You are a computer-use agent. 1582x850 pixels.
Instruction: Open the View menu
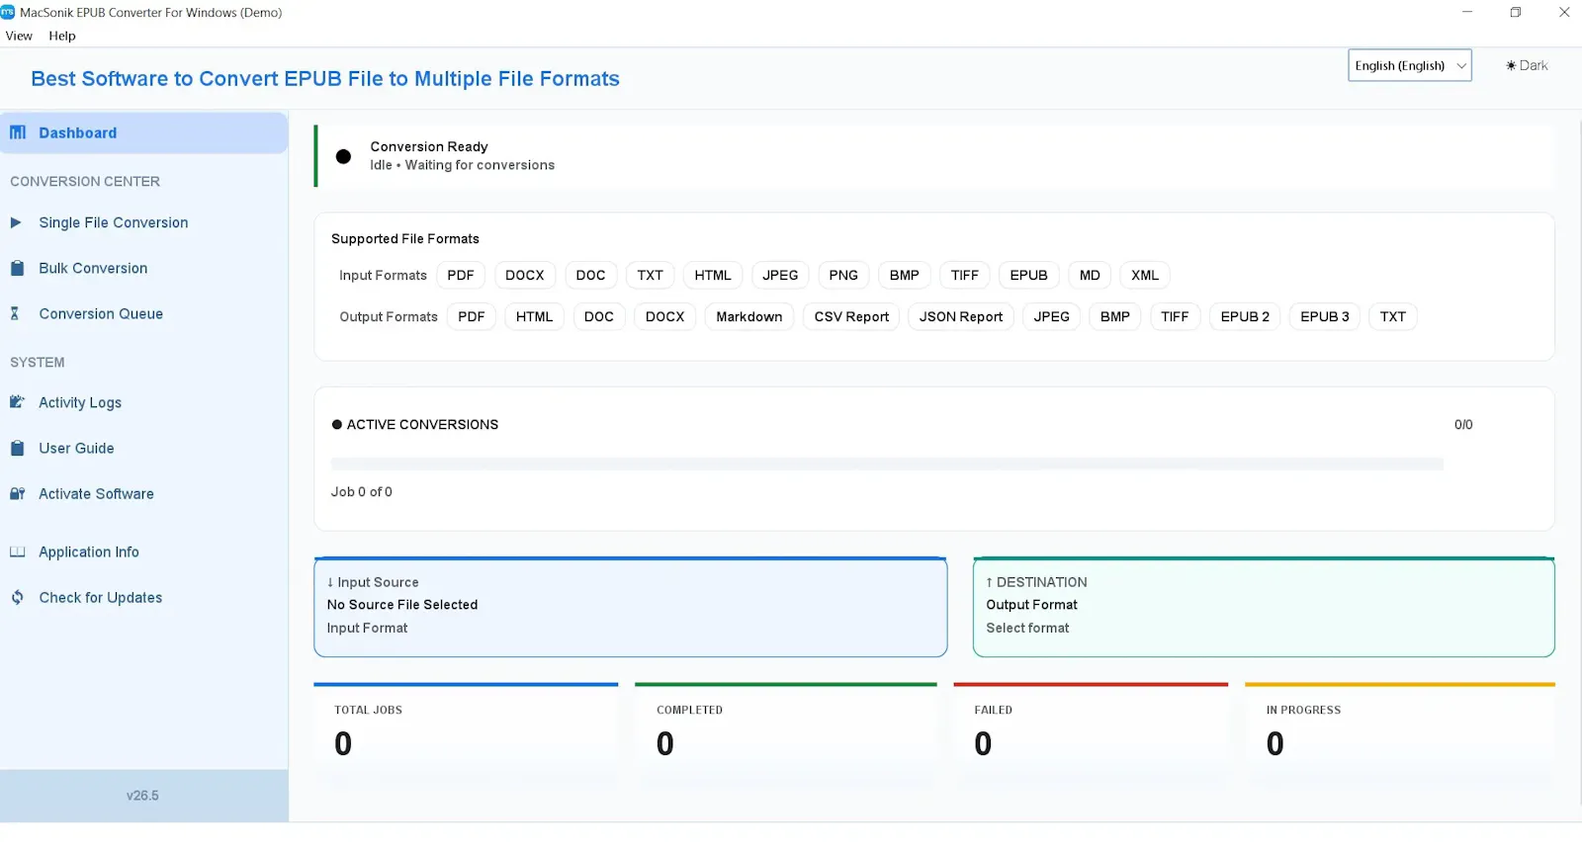click(x=19, y=36)
